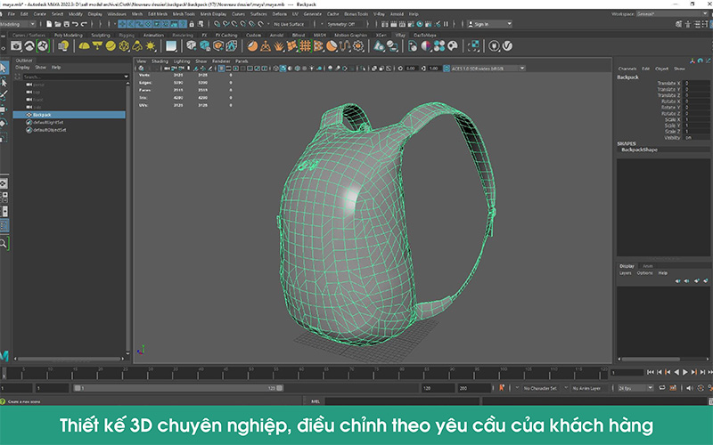Open the viewport Shading menu

(x=160, y=61)
